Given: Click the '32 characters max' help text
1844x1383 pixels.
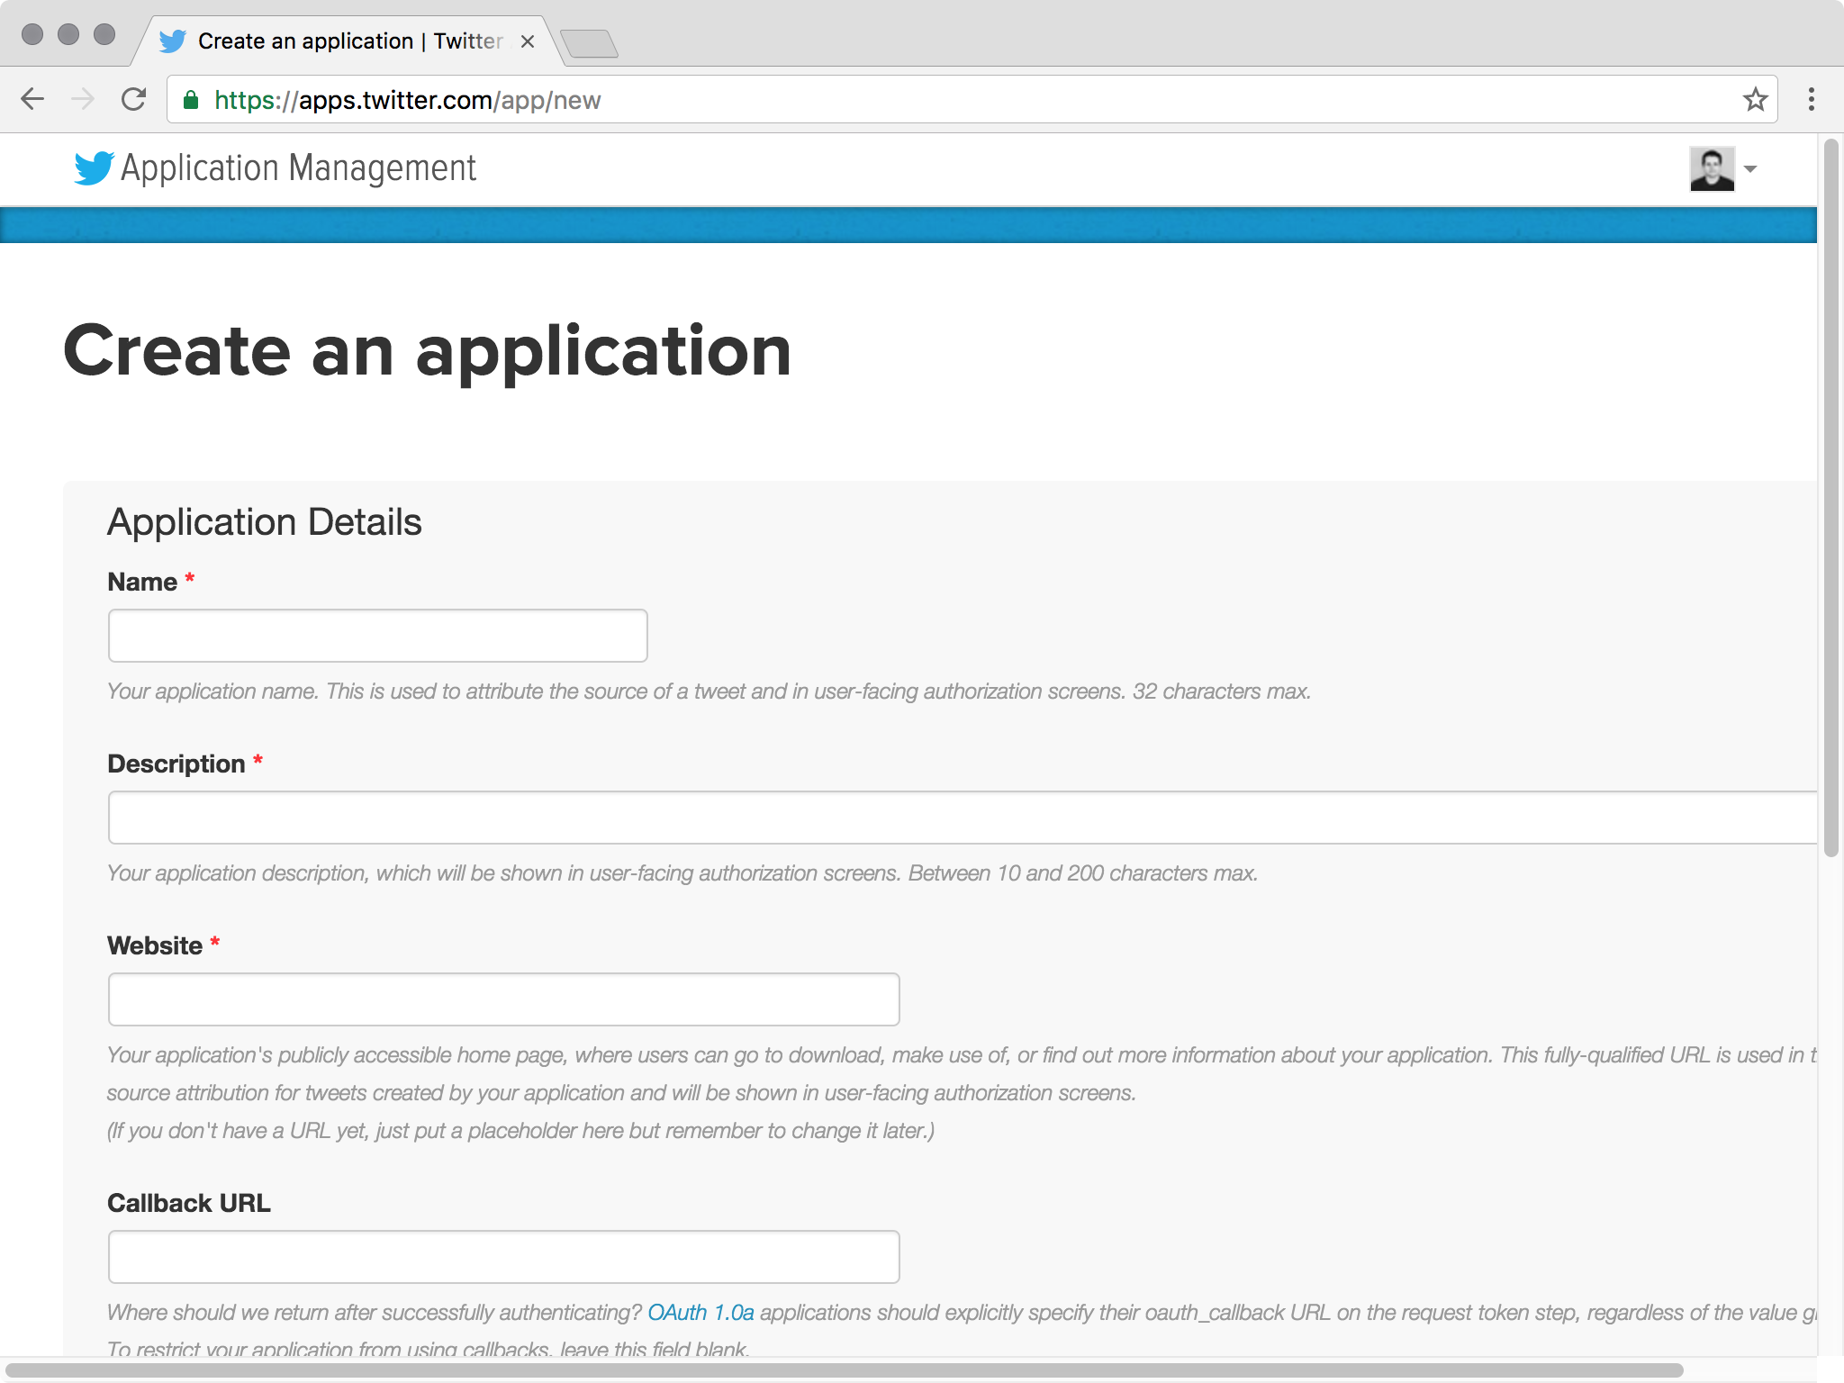Looking at the screenshot, I should click(x=1221, y=691).
